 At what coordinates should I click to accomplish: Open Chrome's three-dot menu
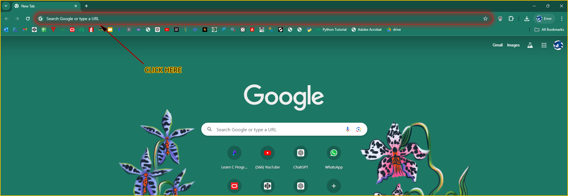(561, 19)
